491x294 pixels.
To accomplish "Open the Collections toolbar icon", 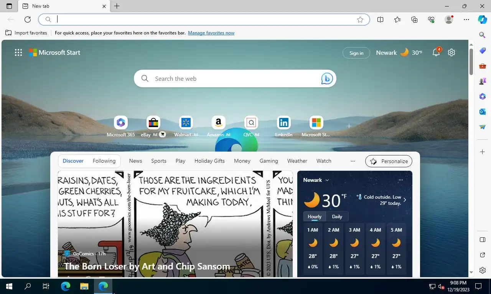I will (414, 20).
